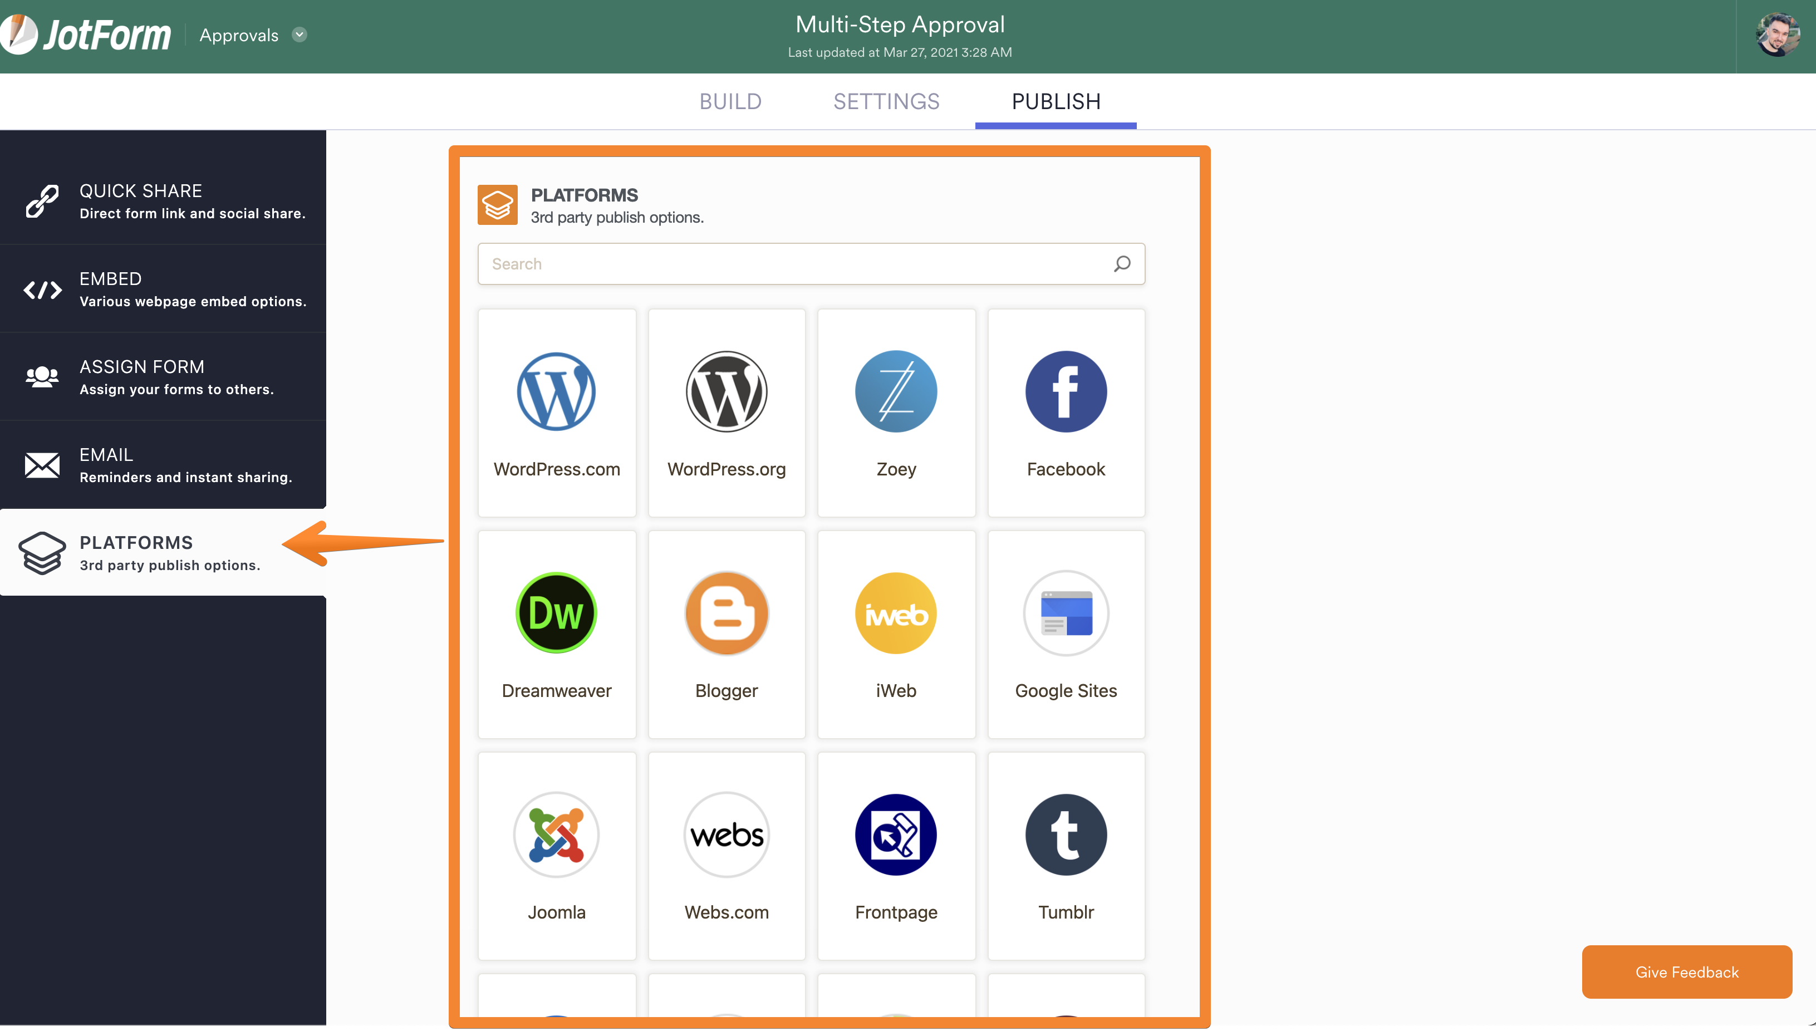Click the Quick Share chain link icon

(42, 201)
